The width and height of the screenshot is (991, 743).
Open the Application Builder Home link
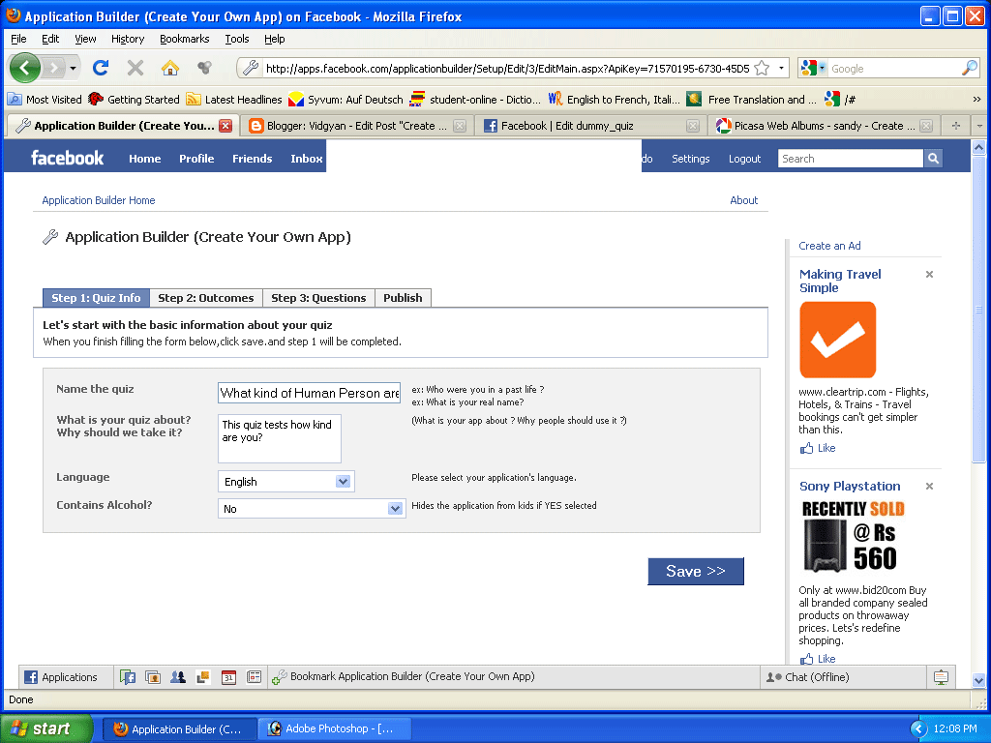[x=99, y=200]
